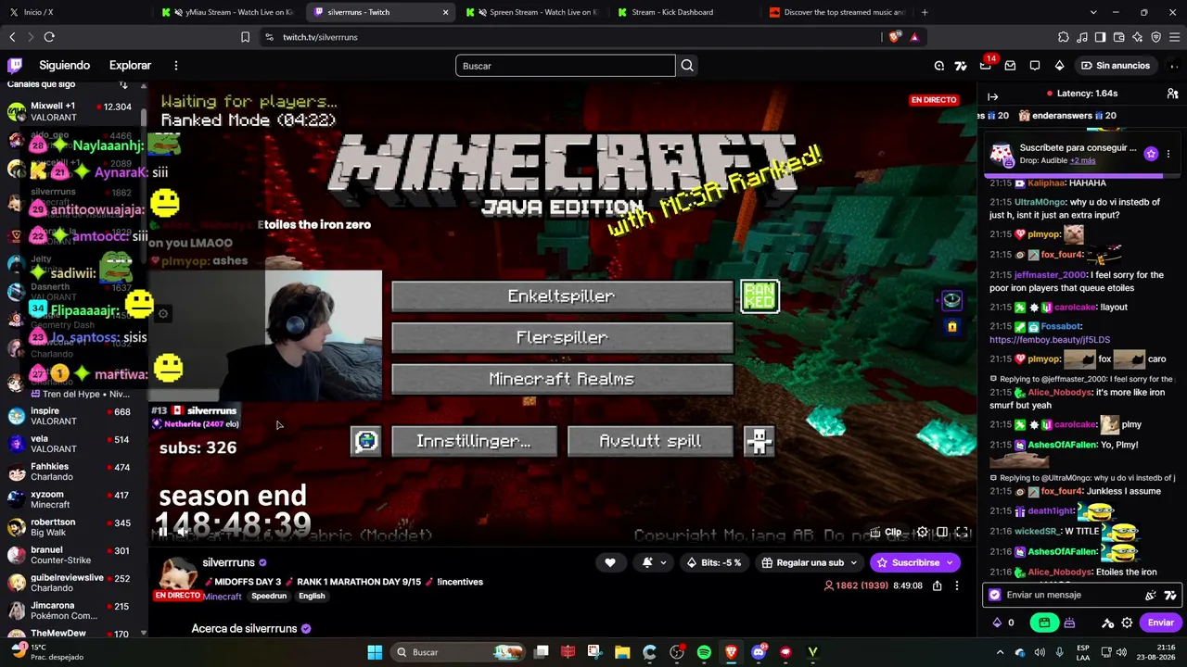Share the stream via share icon

click(x=938, y=585)
